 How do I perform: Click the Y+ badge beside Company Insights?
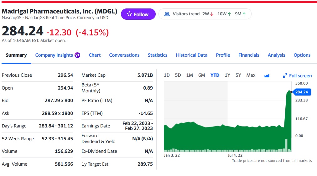[77, 55]
